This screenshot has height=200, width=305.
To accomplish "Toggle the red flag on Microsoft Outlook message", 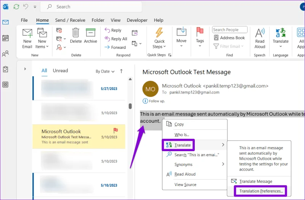I will pyautogui.click(x=116, y=130).
